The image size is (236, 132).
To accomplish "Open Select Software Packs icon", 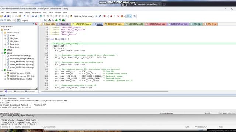I will coord(60,20).
